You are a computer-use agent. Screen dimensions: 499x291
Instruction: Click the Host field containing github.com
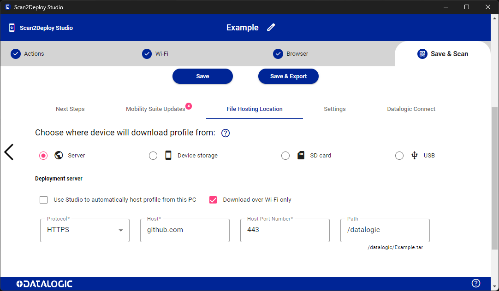pyautogui.click(x=185, y=230)
